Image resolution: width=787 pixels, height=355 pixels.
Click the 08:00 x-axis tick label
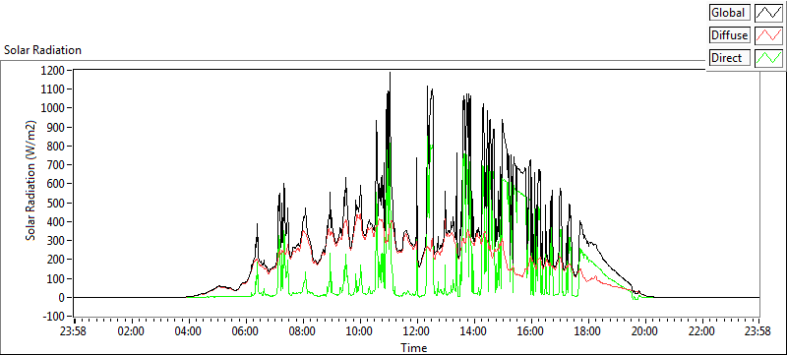point(303,331)
